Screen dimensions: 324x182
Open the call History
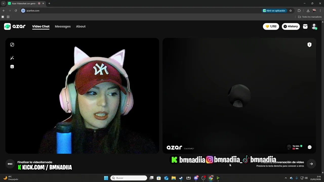click(x=291, y=26)
